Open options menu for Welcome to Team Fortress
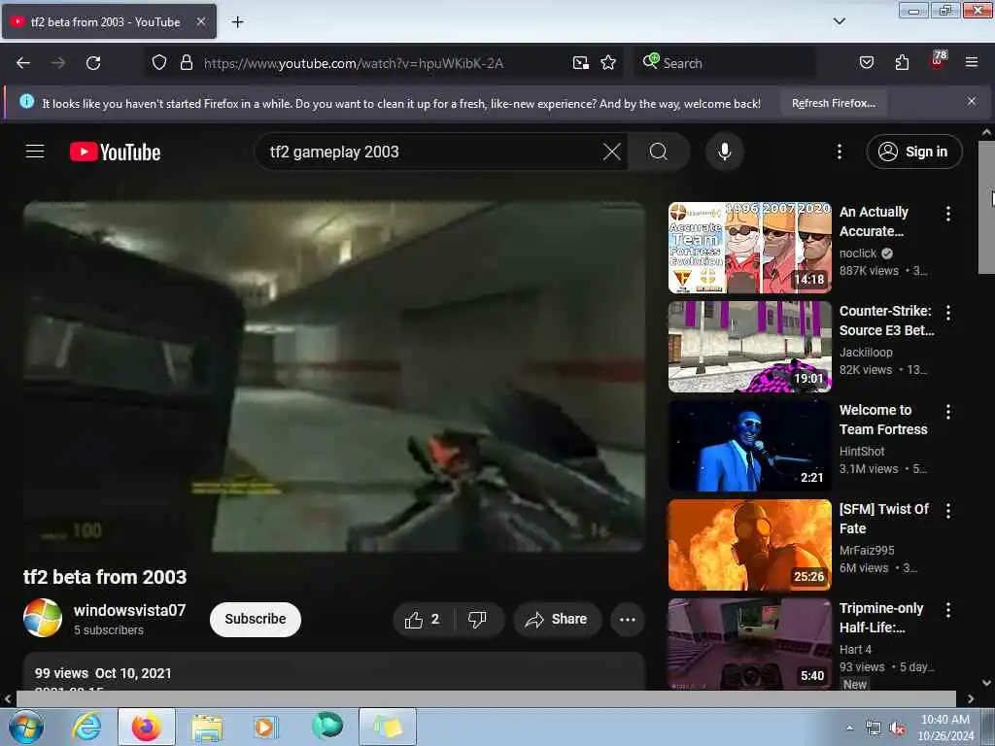 click(948, 412)
